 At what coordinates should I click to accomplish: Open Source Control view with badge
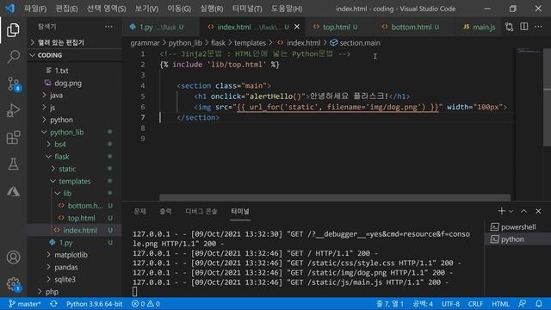14,84
